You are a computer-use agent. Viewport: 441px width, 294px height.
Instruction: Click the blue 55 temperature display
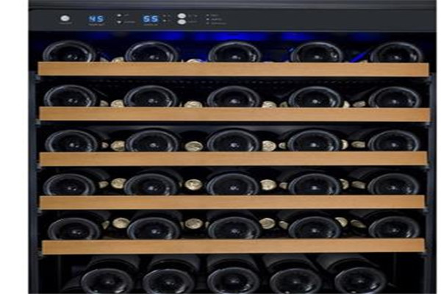point(151,18)
